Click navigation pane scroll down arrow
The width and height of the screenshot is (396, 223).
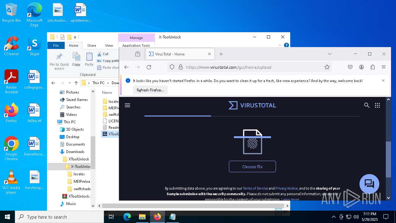click(x=93, y=206)
